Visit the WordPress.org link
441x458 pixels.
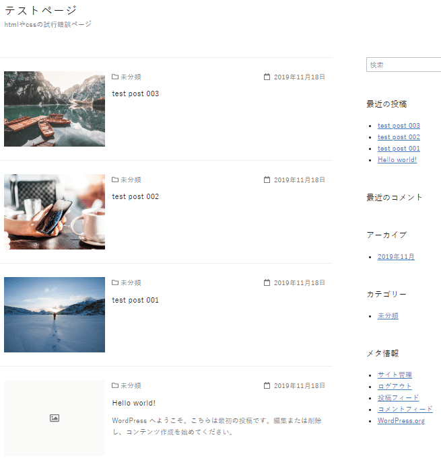[x=401, y=420]
